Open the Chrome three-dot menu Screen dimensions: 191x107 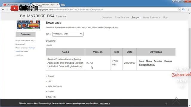(x=188, y=10)
